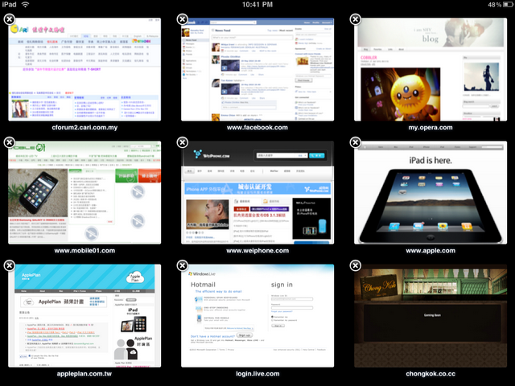Open the my.opera.com blog thumbnail
This screenshot has width=515, height=386.
tap(431, 69)
